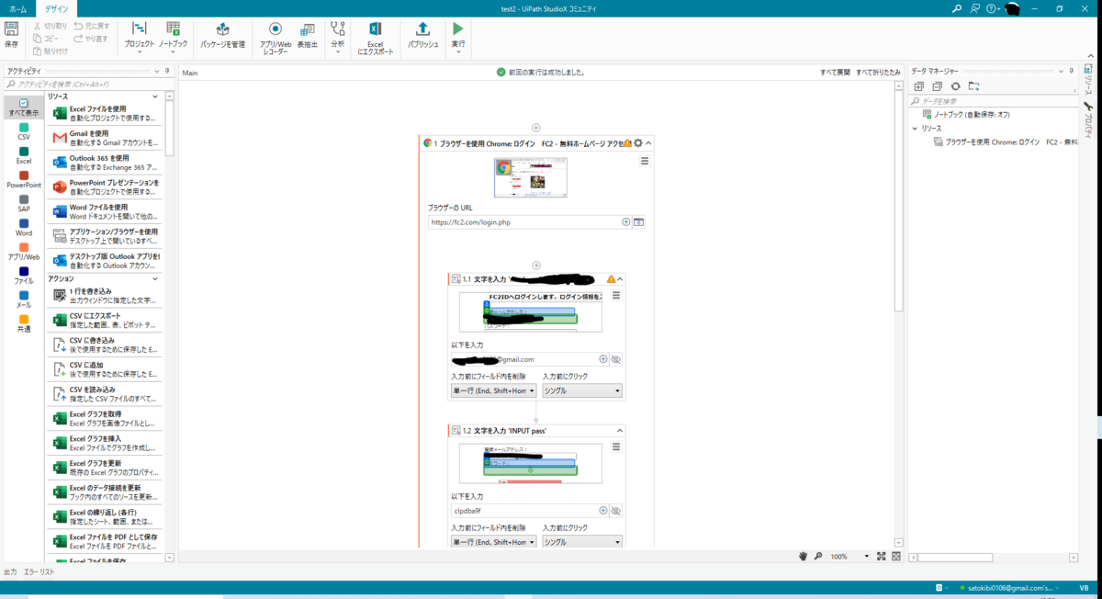Select the Excel activity category

click(x=24, y=155)
